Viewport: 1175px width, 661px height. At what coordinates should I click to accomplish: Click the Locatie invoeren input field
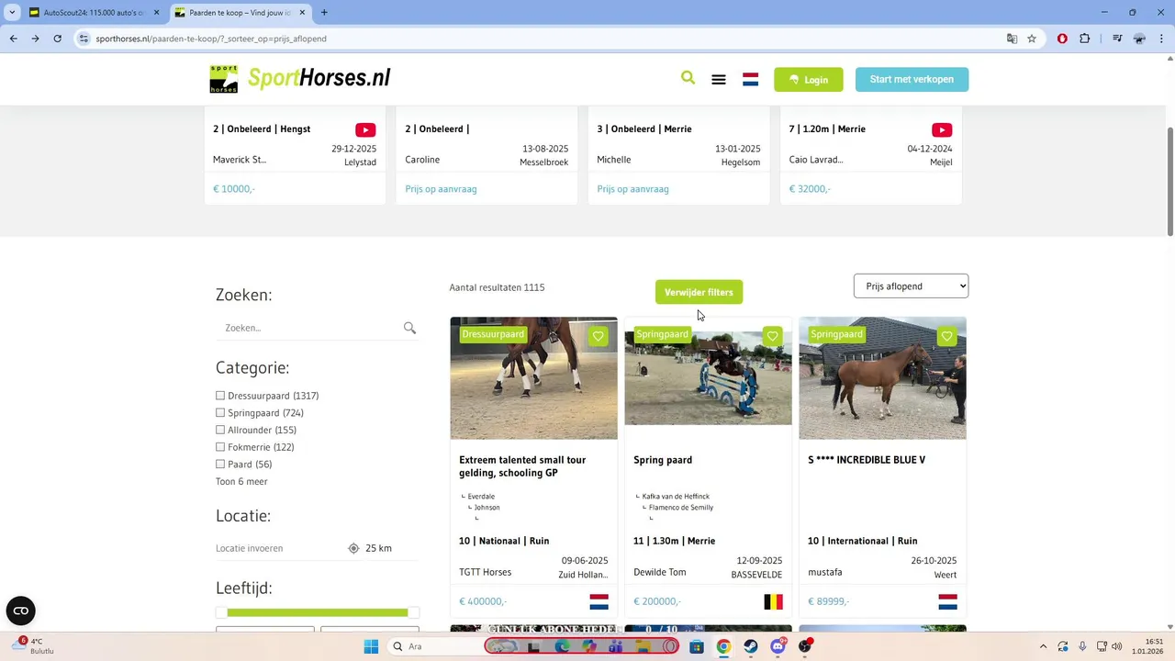tap(278, 548)
